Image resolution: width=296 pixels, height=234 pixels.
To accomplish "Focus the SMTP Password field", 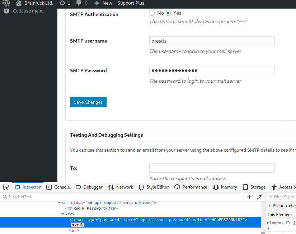I will tap(212, 70).
